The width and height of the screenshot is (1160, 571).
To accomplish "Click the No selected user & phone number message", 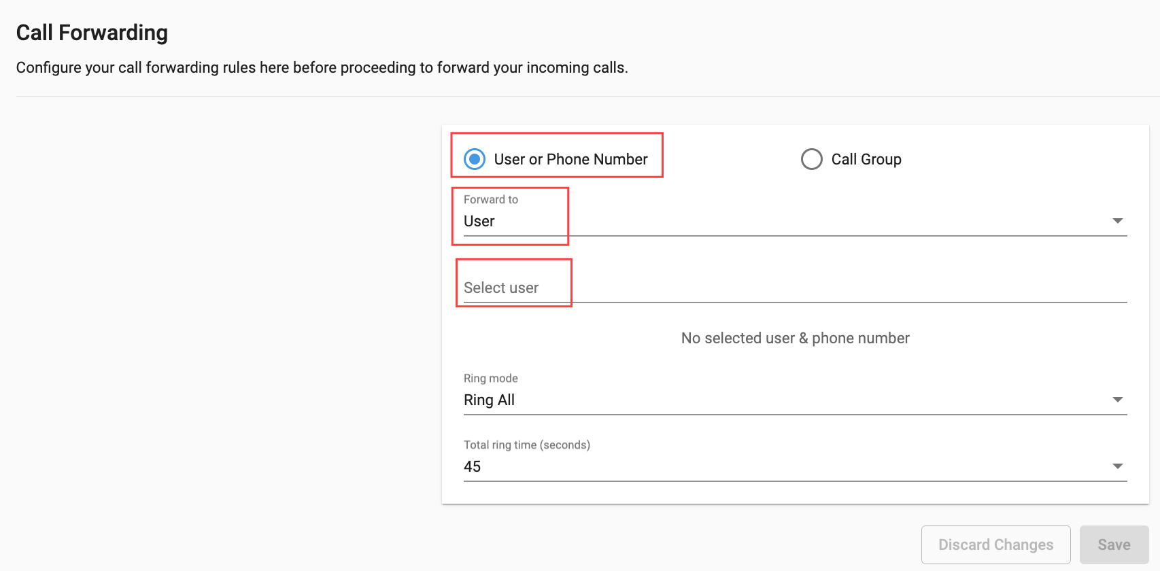I will (795, 338).
